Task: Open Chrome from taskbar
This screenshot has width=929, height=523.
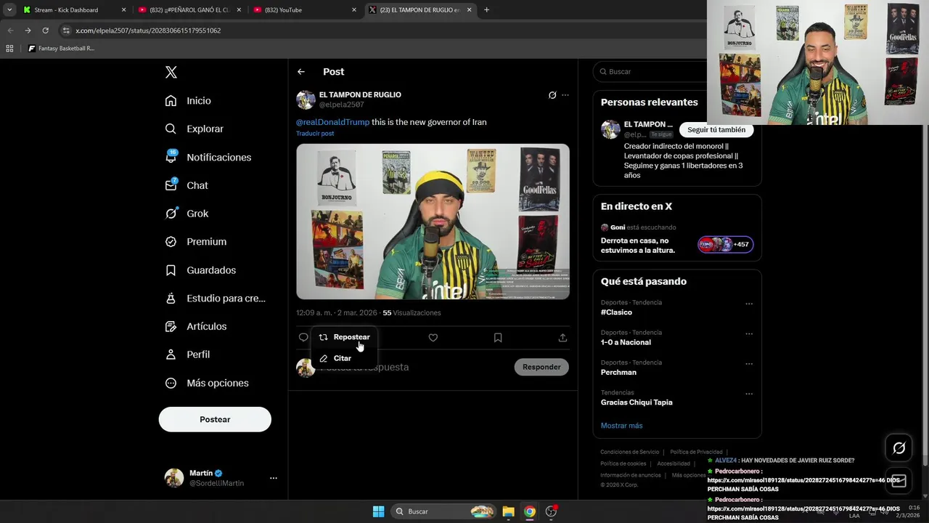Action: click(530, 511)
